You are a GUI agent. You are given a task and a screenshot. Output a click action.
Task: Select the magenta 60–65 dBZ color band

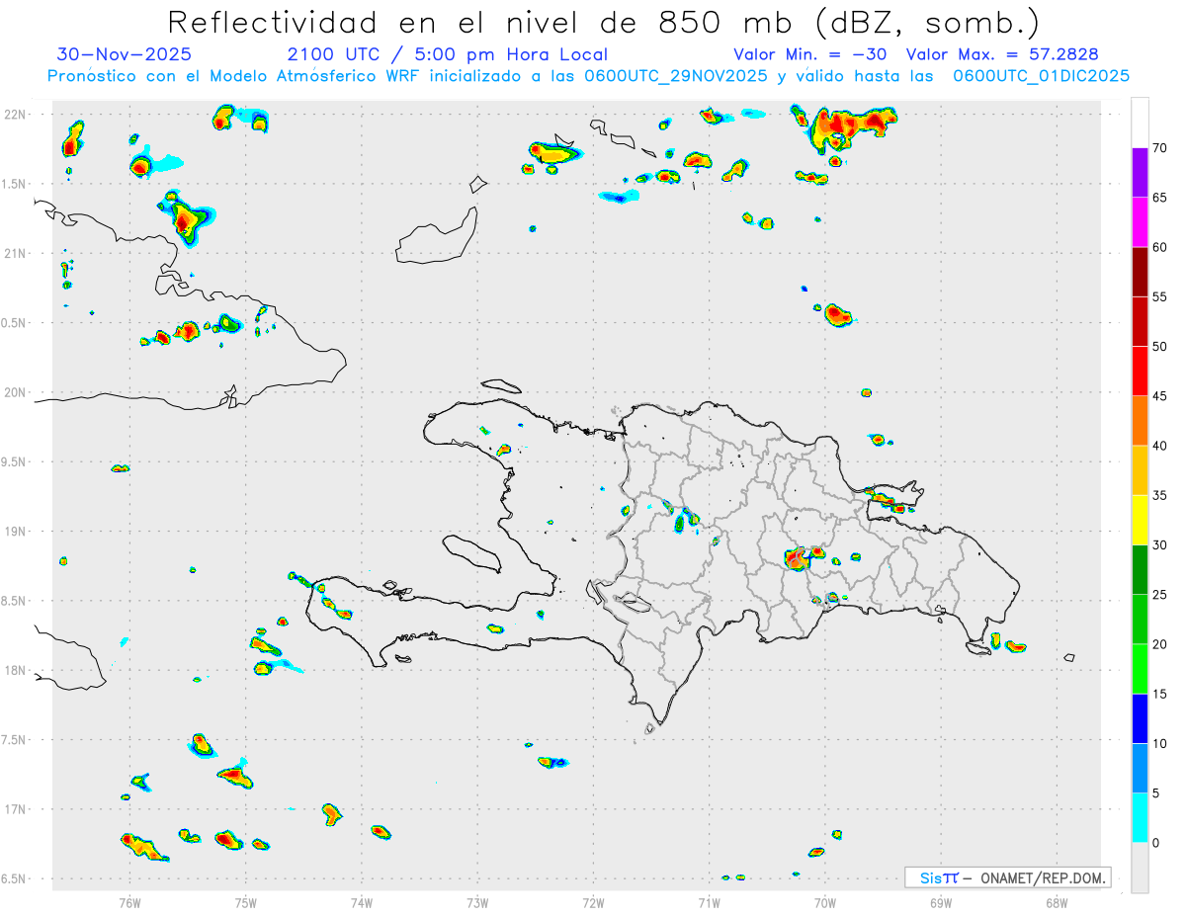coord(1140,222)
